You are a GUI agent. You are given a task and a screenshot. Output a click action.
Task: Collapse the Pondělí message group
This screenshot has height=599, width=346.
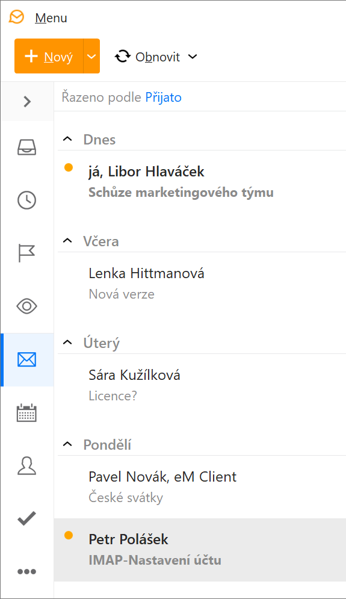pyautogui.click(x=67, y=444)
